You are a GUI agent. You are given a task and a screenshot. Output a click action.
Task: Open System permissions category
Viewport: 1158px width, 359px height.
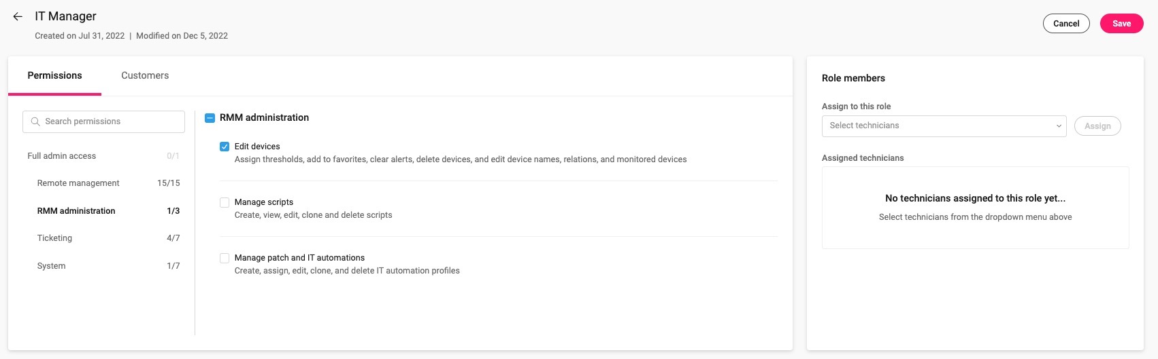coord(52,266)
